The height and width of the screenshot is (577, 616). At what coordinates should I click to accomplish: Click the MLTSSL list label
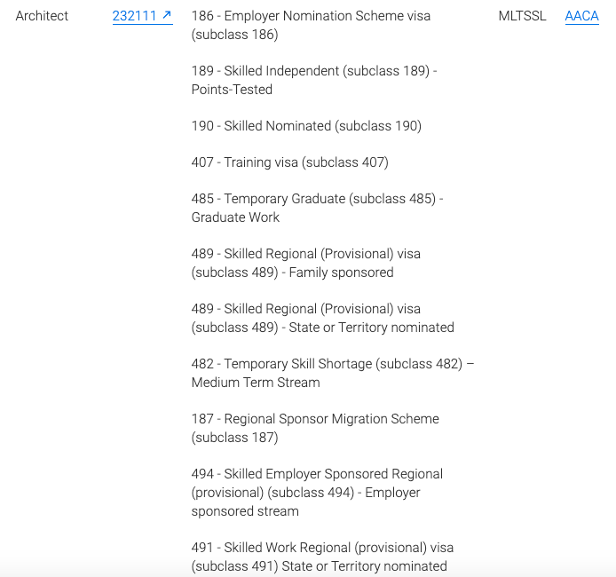tap(522, 16)
